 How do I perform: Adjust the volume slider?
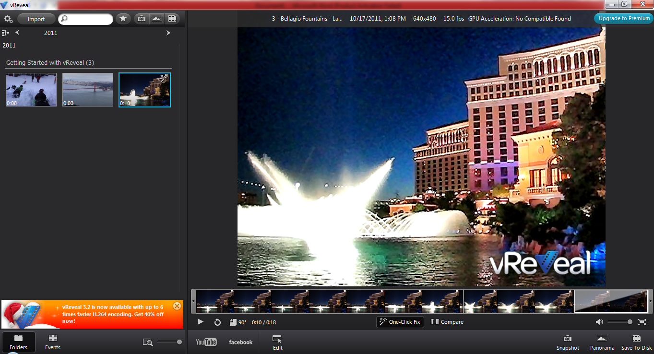tap(619, 322)
